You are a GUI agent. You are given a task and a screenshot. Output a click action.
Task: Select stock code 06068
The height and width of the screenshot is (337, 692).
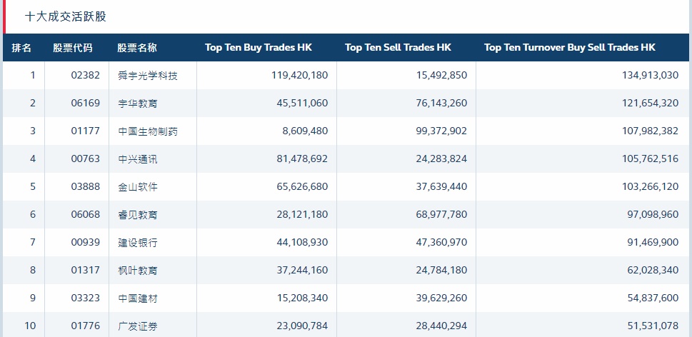[86, 215]
